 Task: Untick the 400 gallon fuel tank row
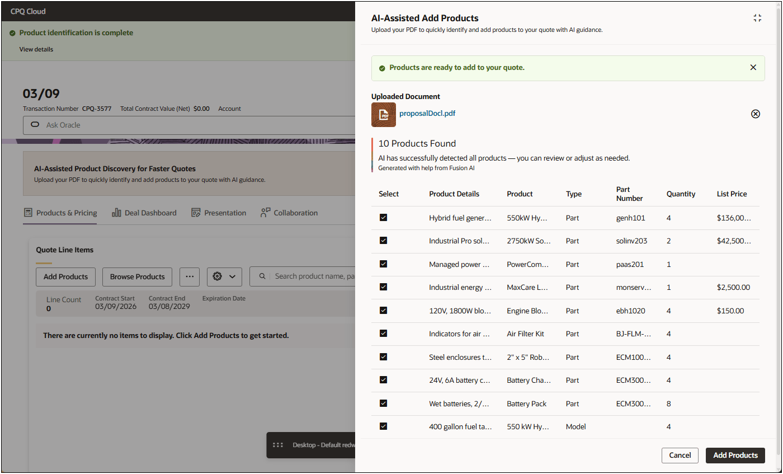pyautogui.click(x=384, y=426)
